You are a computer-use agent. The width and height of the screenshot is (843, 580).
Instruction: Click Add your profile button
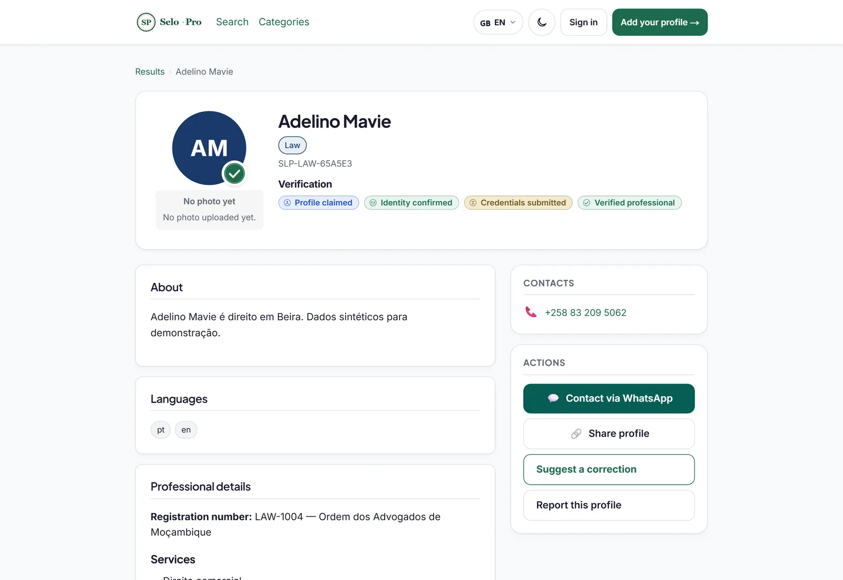coord(660,22)
